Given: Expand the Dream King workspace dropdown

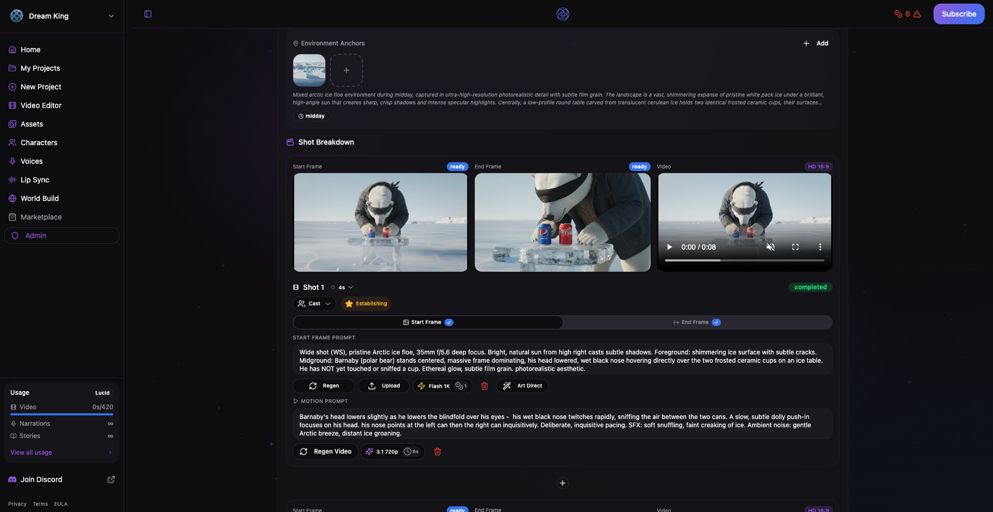Looking at the screenshot, I should (111, 16).
